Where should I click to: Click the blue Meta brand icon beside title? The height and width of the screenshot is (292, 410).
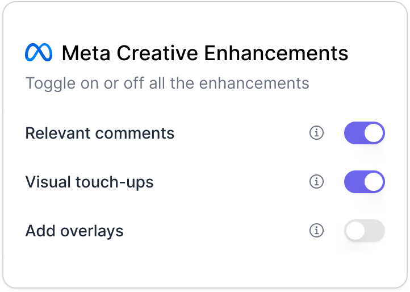[x=39, y=53]
